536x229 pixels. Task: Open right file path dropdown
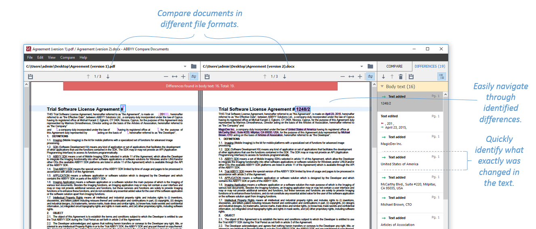(362, 67)
